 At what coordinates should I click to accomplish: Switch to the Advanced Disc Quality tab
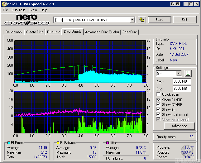[102, 32]
